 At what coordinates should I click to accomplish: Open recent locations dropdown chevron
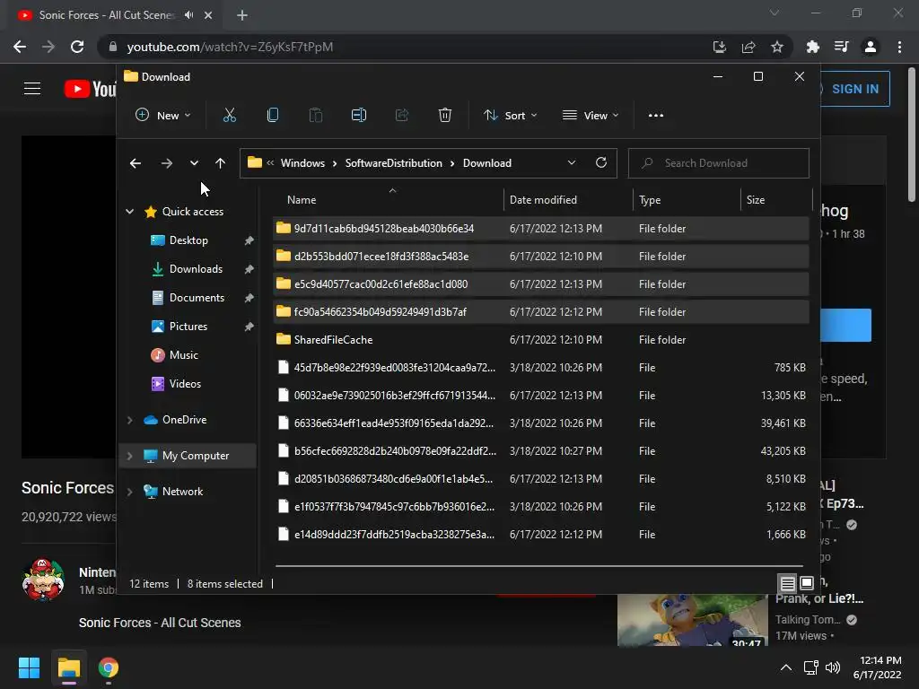194,163
